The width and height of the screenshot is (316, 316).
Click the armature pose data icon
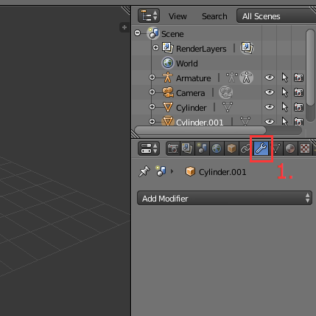point(232,78)
